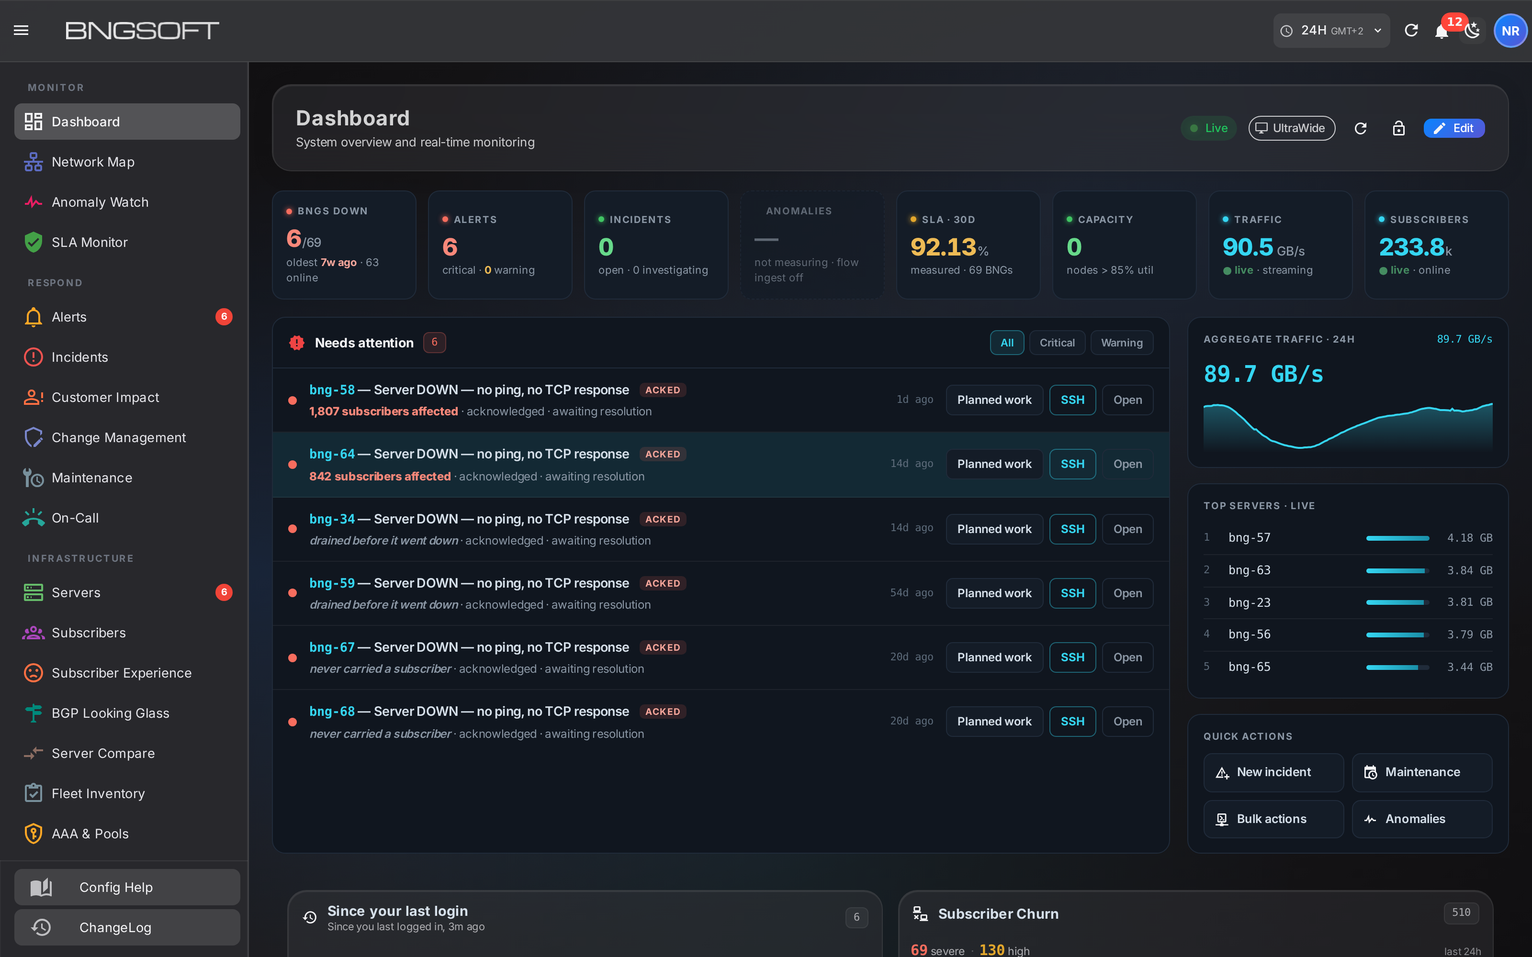
Task: Open the bng-34 alert
Action: [x=1127, y=529]
